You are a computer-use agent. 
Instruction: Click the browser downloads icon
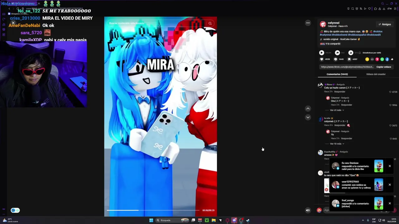coord(384,9)
